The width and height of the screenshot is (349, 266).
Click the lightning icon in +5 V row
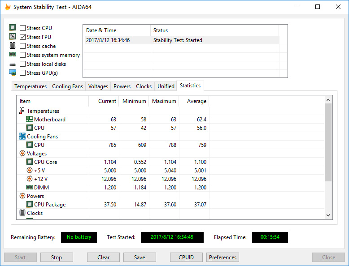29,170
